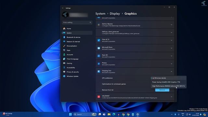Screen dimensions: 208x117
Task: Choose Let Windows decide GPU option
Action: [x=168, y=78]
